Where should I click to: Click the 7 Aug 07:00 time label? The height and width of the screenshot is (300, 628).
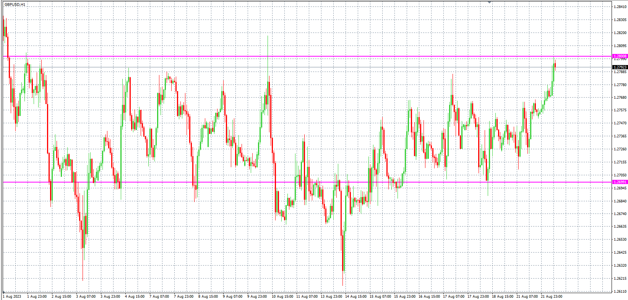(159, 297)
